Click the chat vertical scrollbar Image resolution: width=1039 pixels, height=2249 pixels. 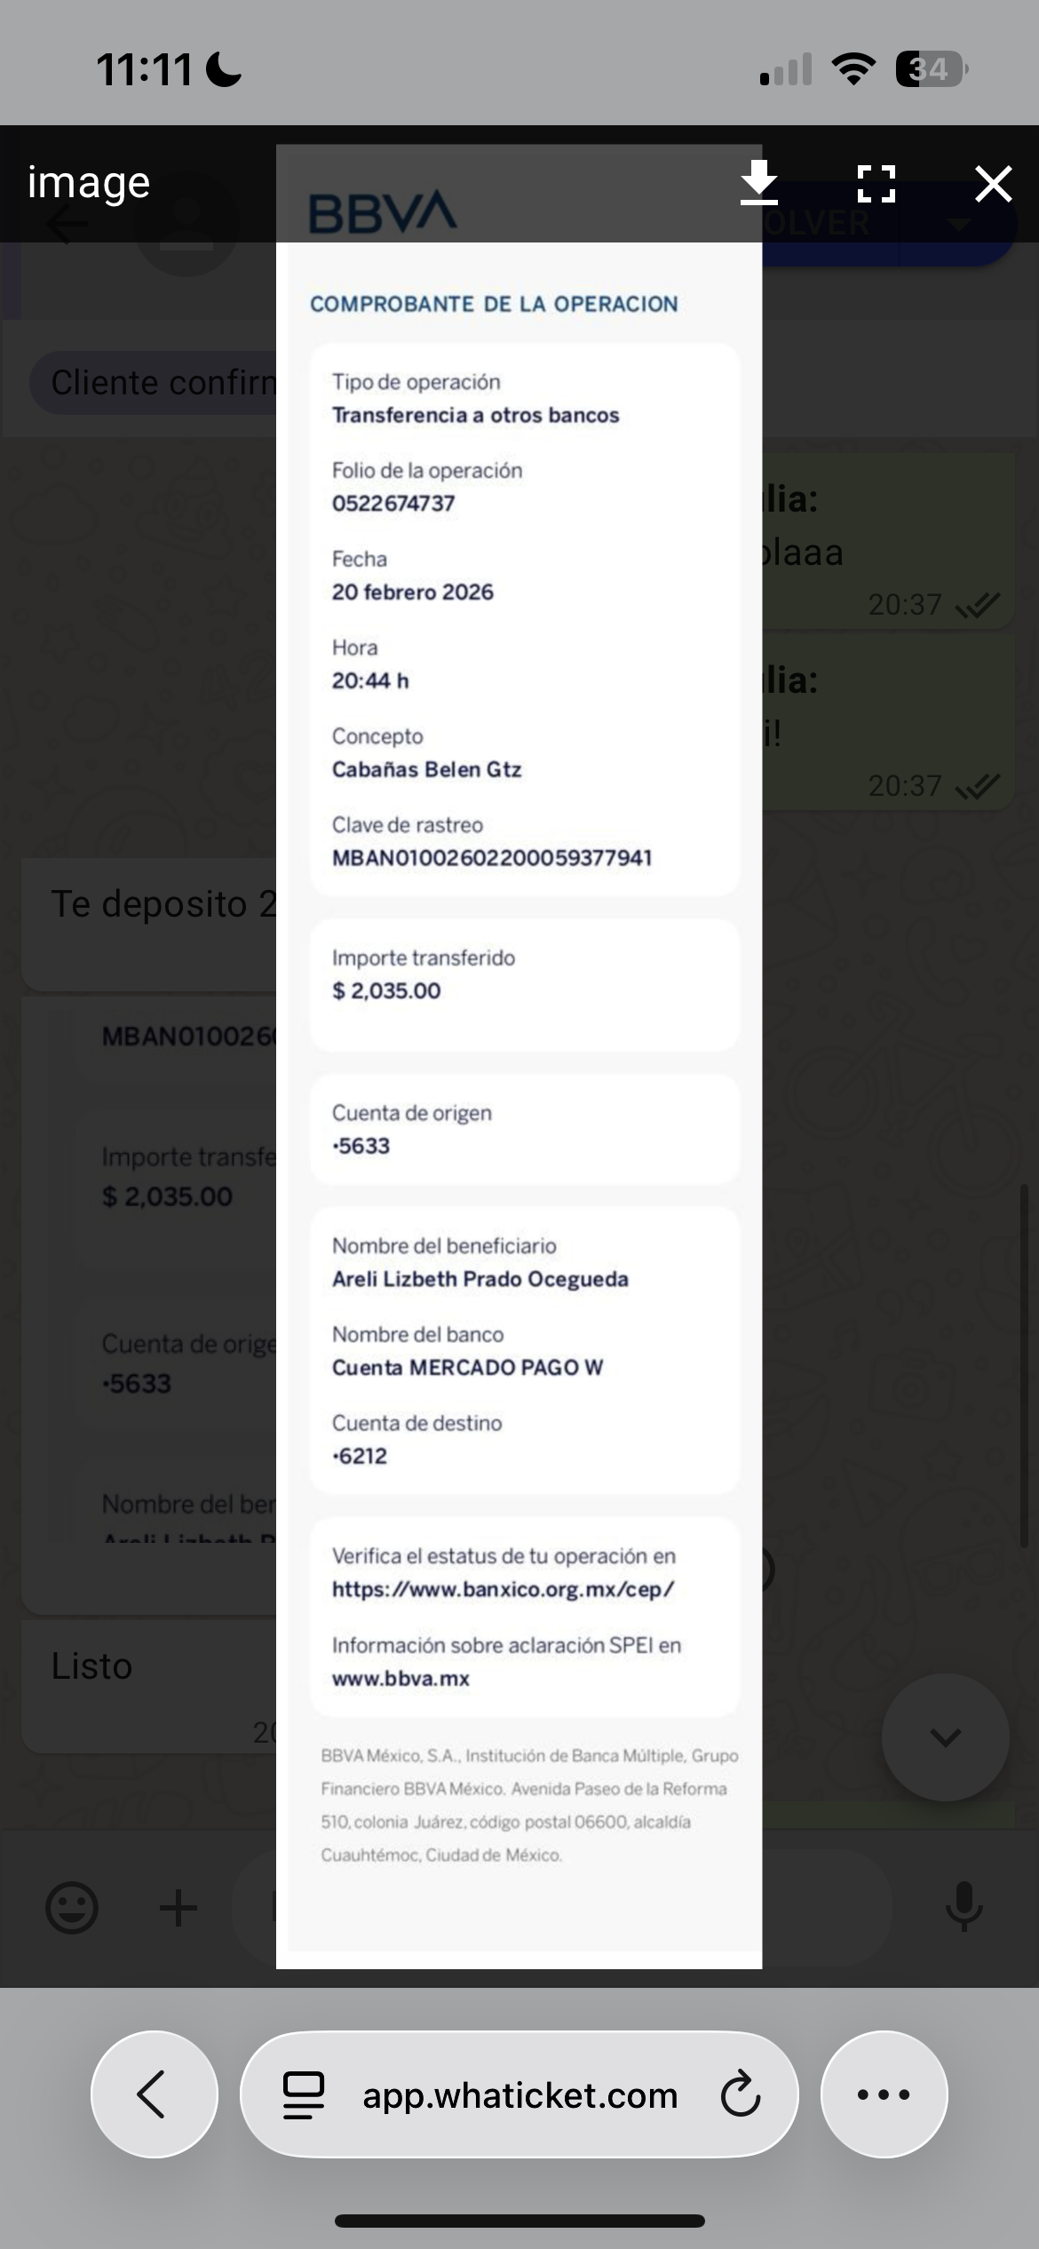(1025, 1368)
